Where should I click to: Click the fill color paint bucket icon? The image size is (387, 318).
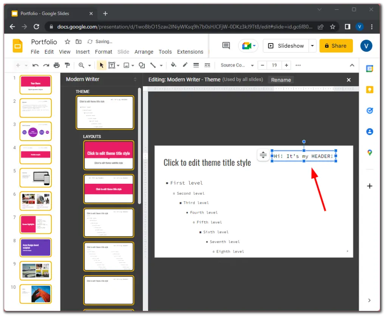coord(173,65)
